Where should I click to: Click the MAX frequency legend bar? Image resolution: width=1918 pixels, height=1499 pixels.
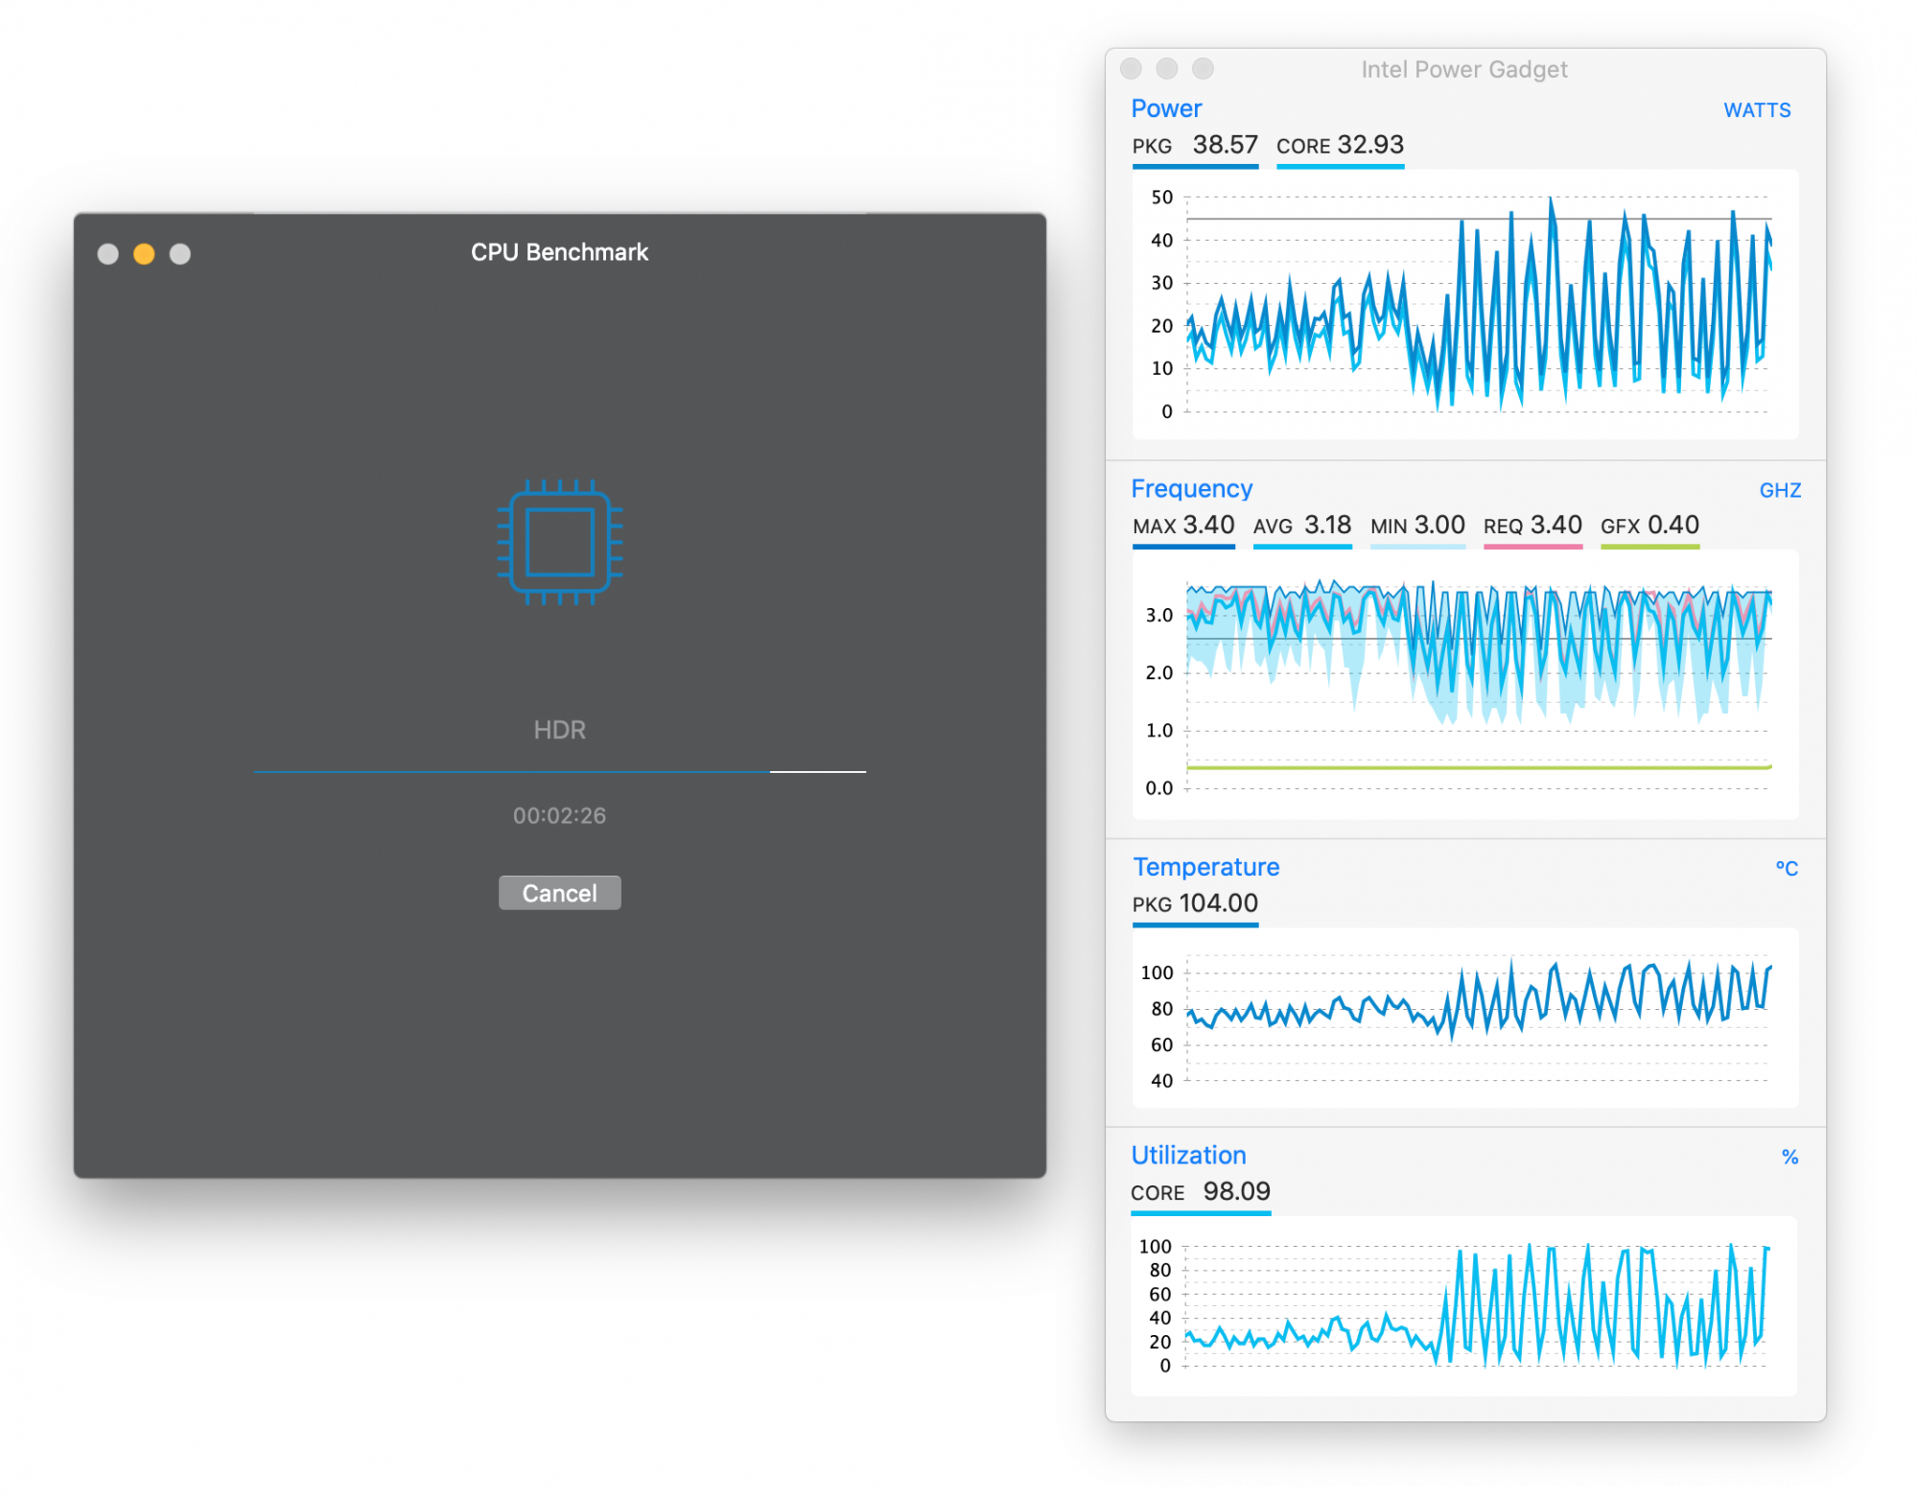click(1182, 547)
